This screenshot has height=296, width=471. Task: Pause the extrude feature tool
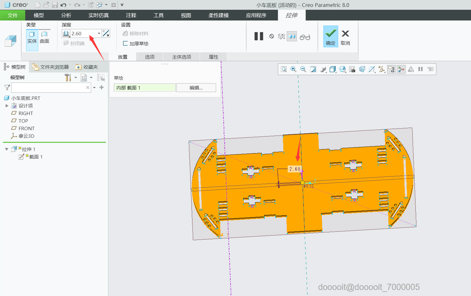click(259, 37)
